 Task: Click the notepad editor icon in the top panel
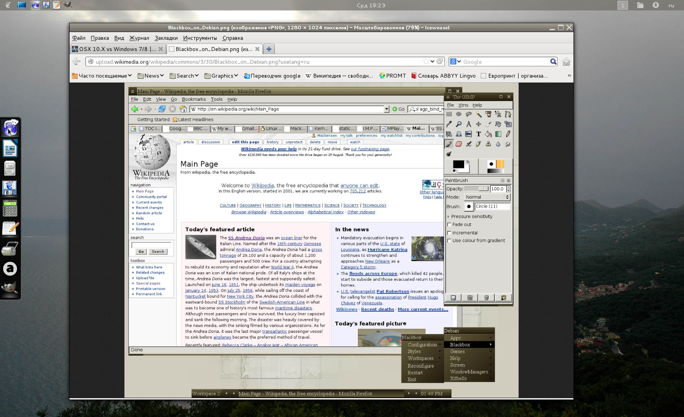pos(57,5)
